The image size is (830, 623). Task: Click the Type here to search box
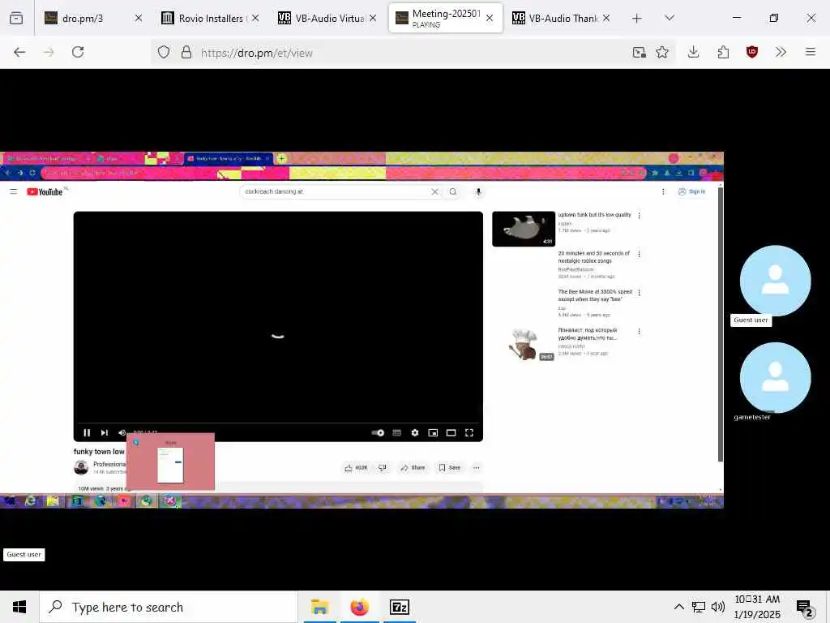(169, 607)
